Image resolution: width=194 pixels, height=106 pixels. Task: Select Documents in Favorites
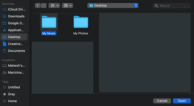pos(14,51)
